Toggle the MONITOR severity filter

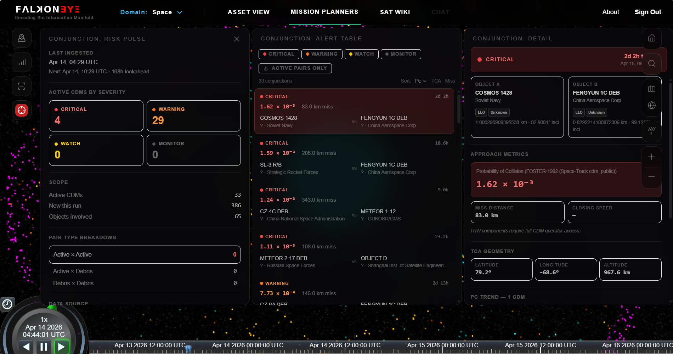(x=401, y=54)
